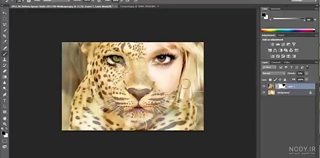This screenshot has width=320, height=158.
Task: Select the Clone Stamp tool
Action: [5, 60]
